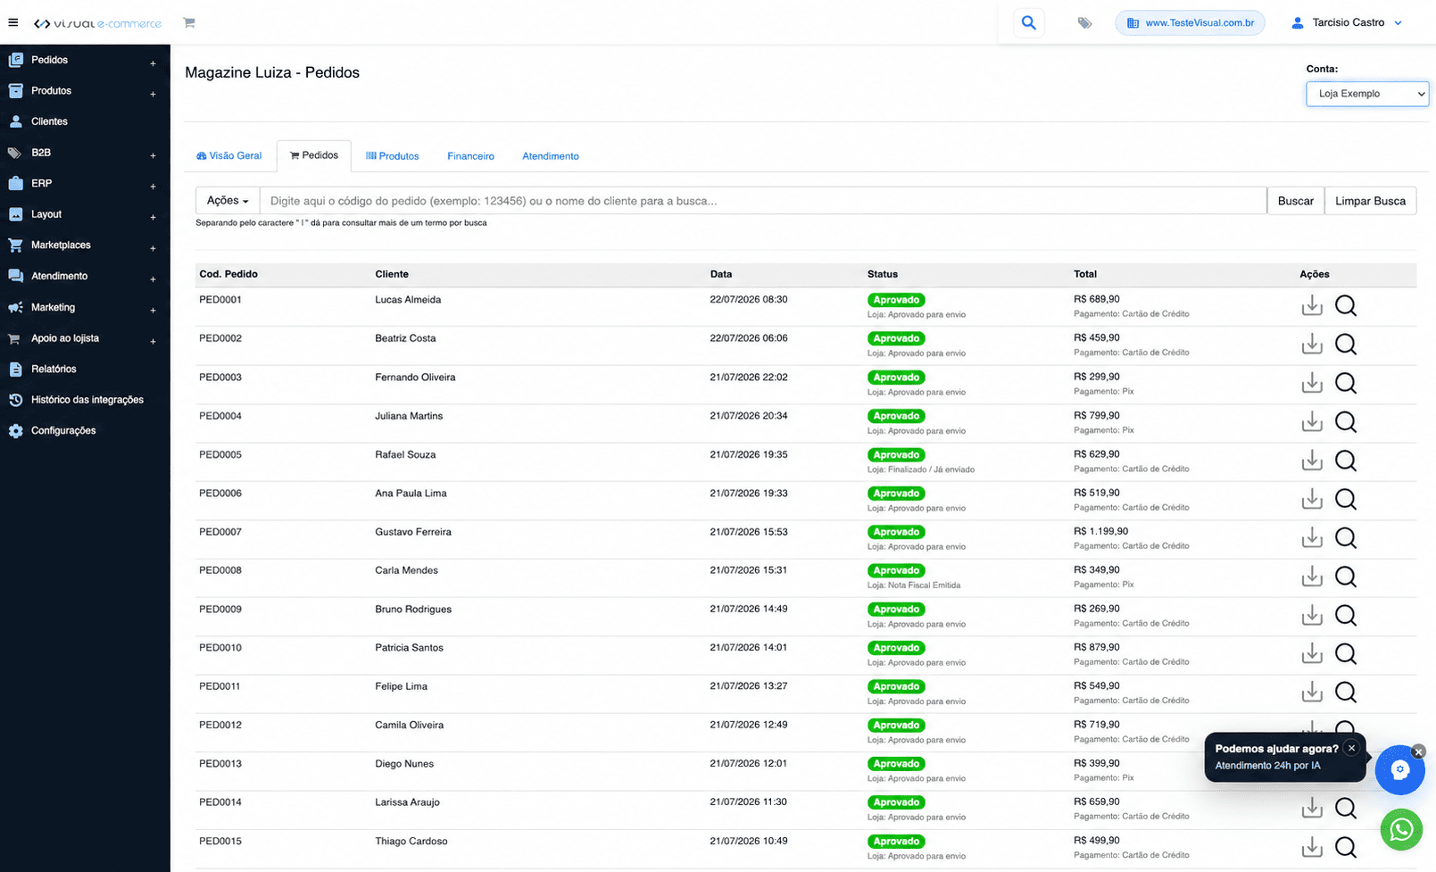Switch to the Financeiro tab

point(470,156)
